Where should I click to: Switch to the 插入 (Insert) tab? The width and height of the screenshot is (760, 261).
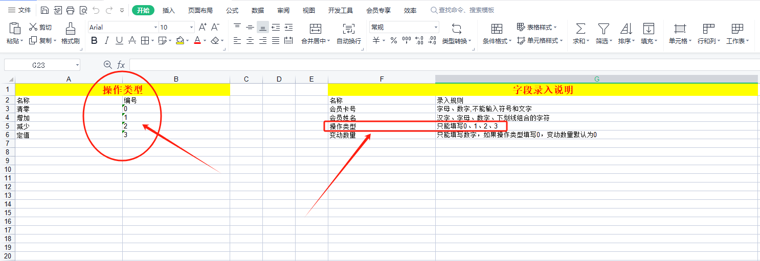(x=168, y=10)
